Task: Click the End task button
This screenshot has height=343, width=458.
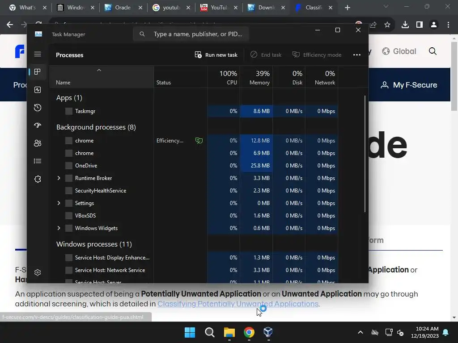Action: 266,55
